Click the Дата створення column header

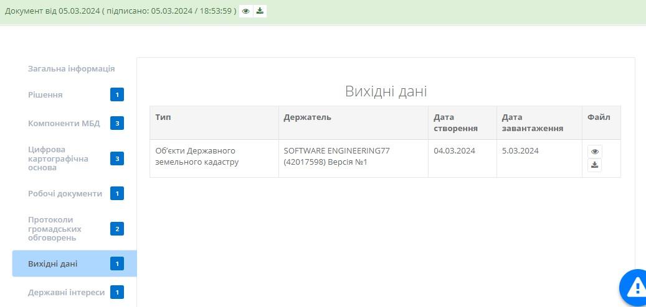(455, 122)
